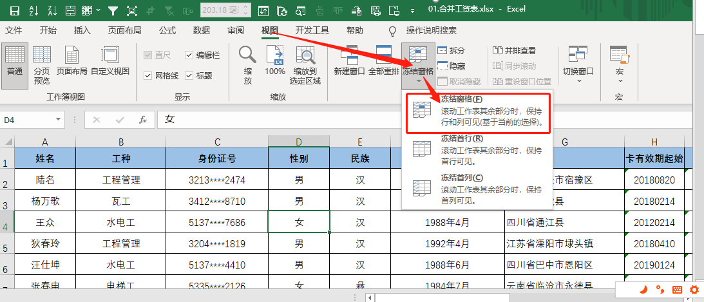Choose Freeze Top Row (冻结首行) option
Image resolution: width=704 pixels, height=302 pixels.
click(477, 150)
